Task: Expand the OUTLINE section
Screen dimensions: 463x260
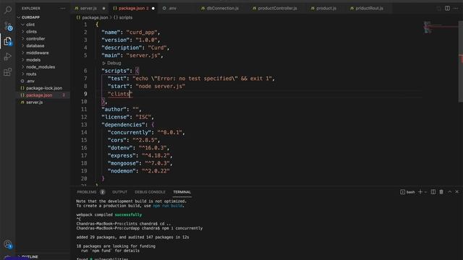Action: 43,257
